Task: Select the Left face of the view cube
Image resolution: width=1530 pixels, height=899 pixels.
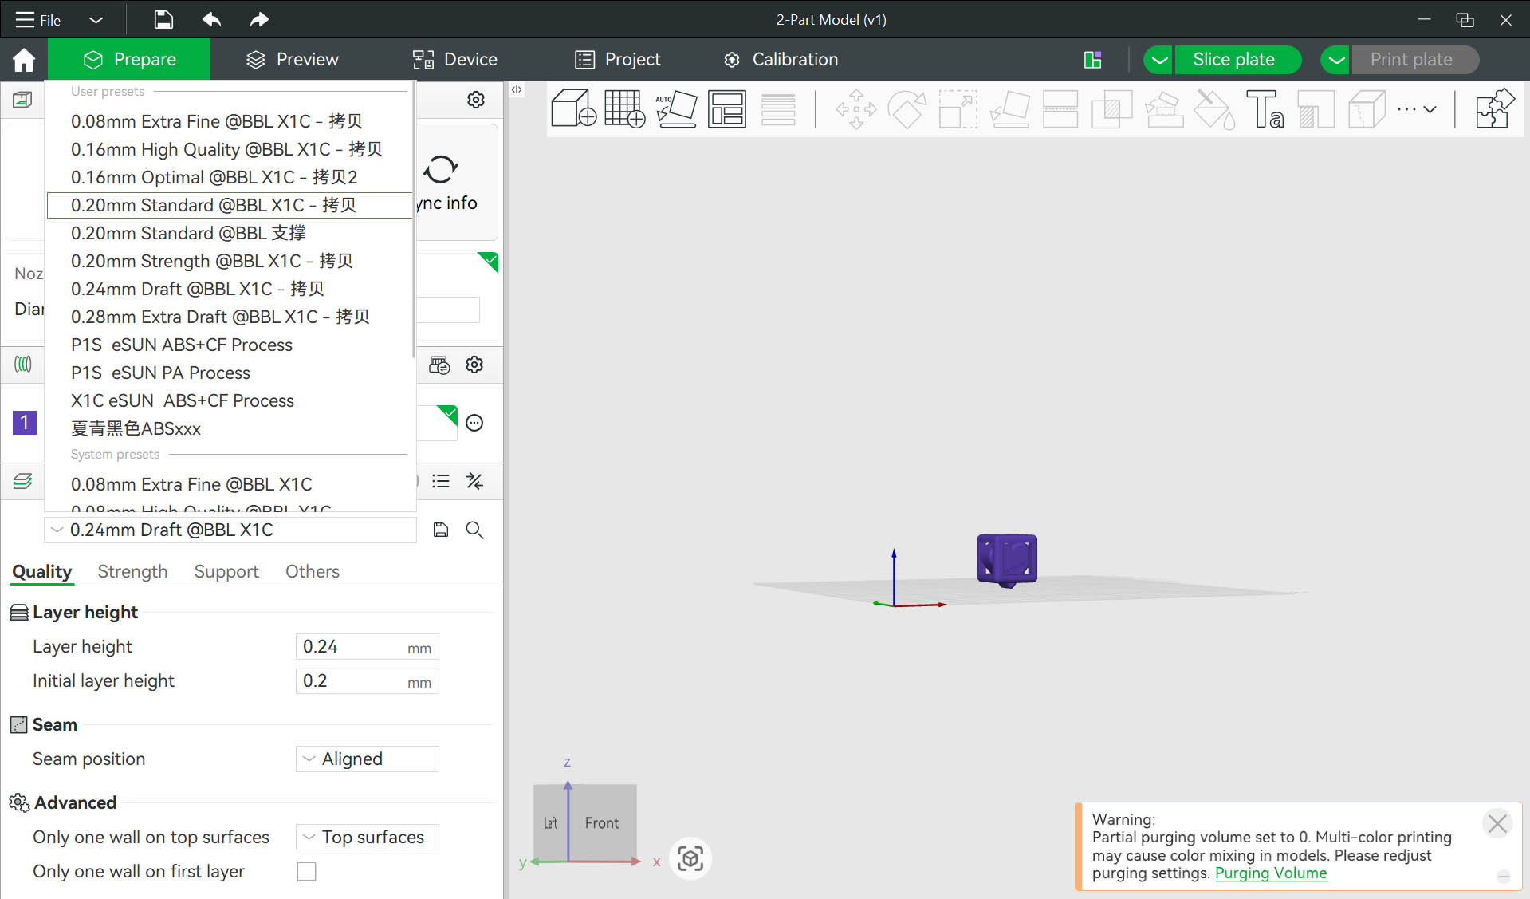Action: [x=551, y=823]
